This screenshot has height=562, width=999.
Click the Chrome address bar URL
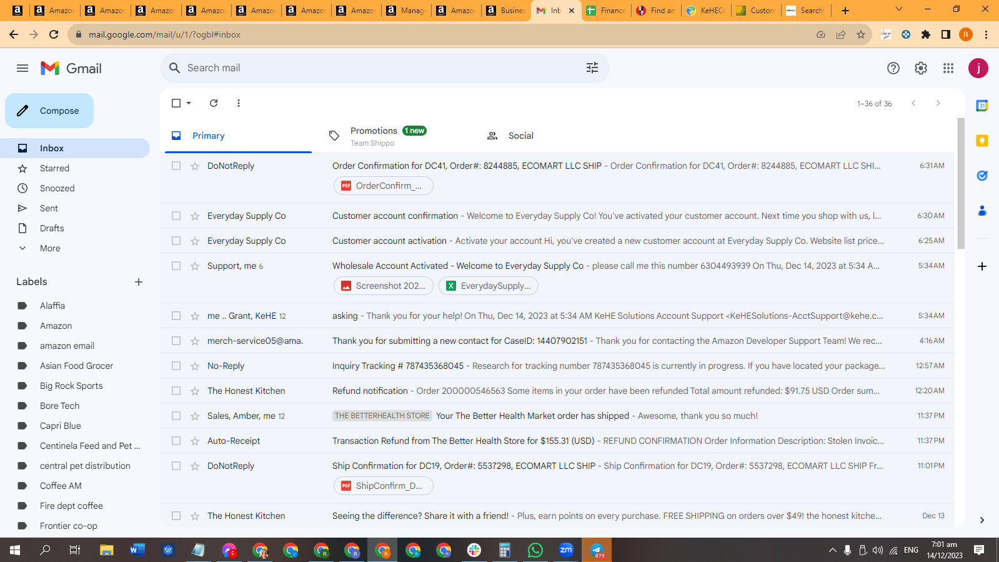point(164,34)
